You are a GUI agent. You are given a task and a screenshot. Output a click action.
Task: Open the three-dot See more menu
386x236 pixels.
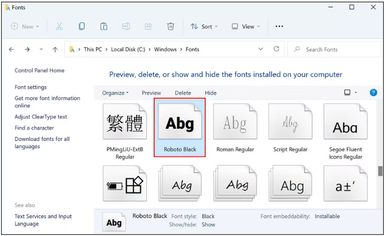click(x=279, y=26)
